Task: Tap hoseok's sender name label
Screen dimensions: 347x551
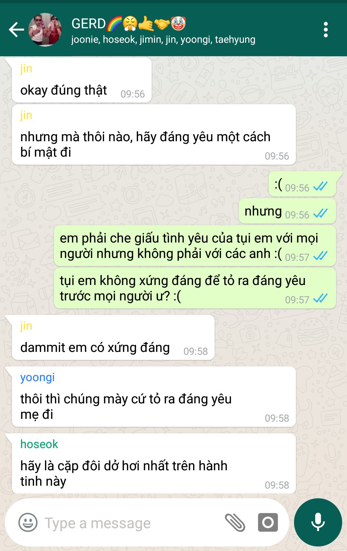Action: pos(39,444)
